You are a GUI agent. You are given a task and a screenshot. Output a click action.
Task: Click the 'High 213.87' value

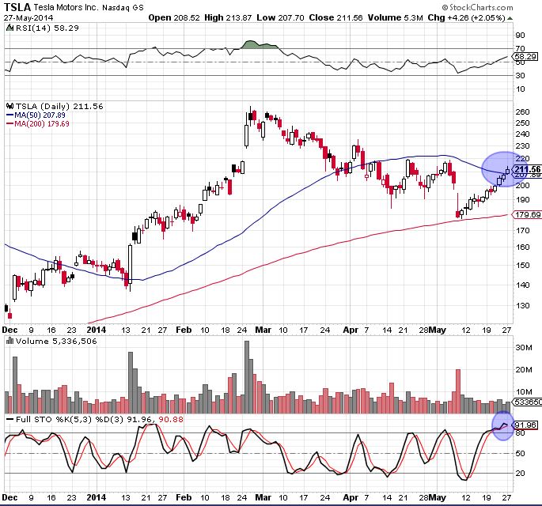click(228, 17)
